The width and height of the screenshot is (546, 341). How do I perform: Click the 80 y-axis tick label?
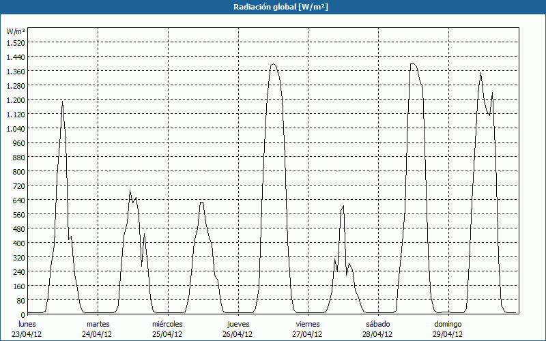click(20, 301)
